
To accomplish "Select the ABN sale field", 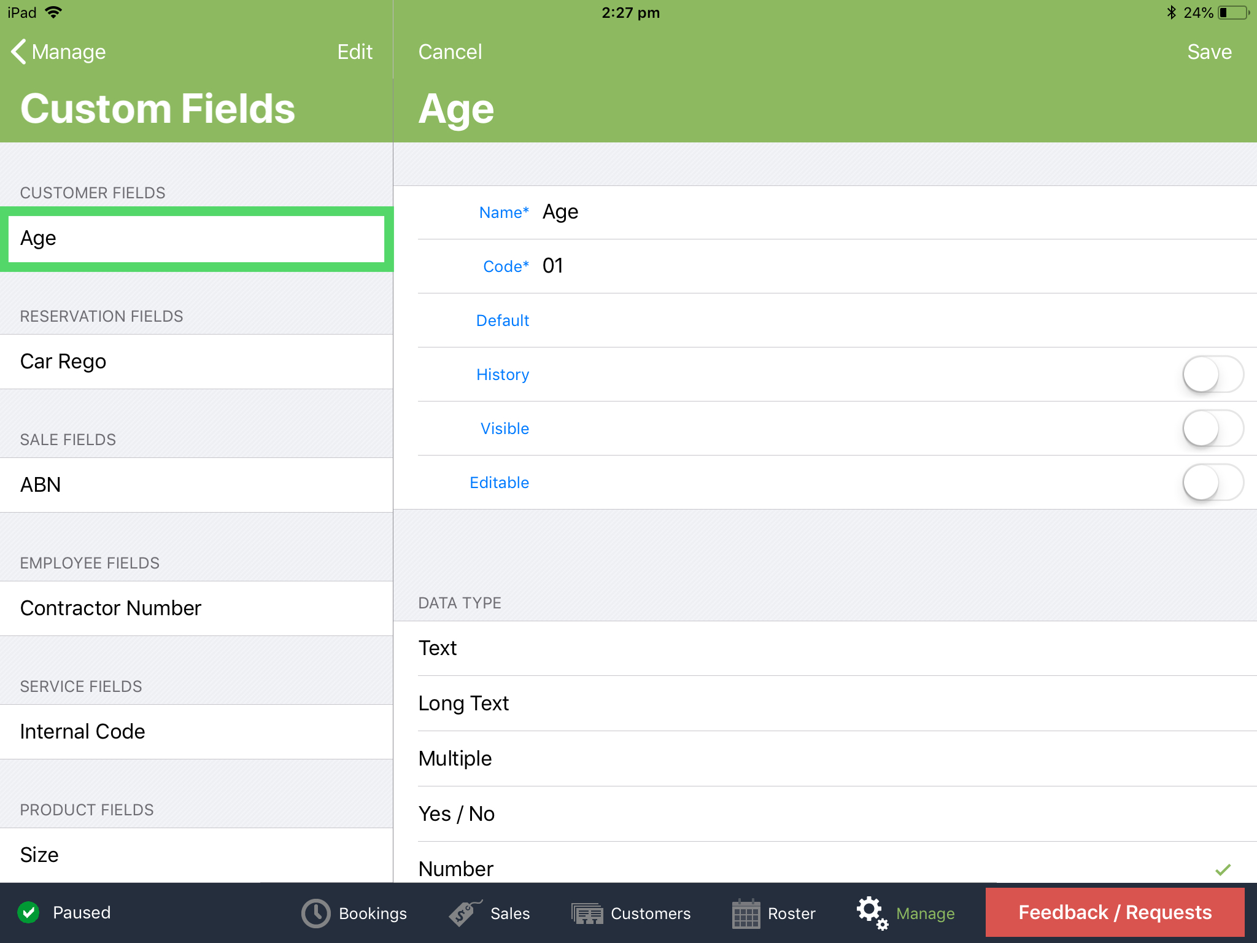I will [196, 485].
